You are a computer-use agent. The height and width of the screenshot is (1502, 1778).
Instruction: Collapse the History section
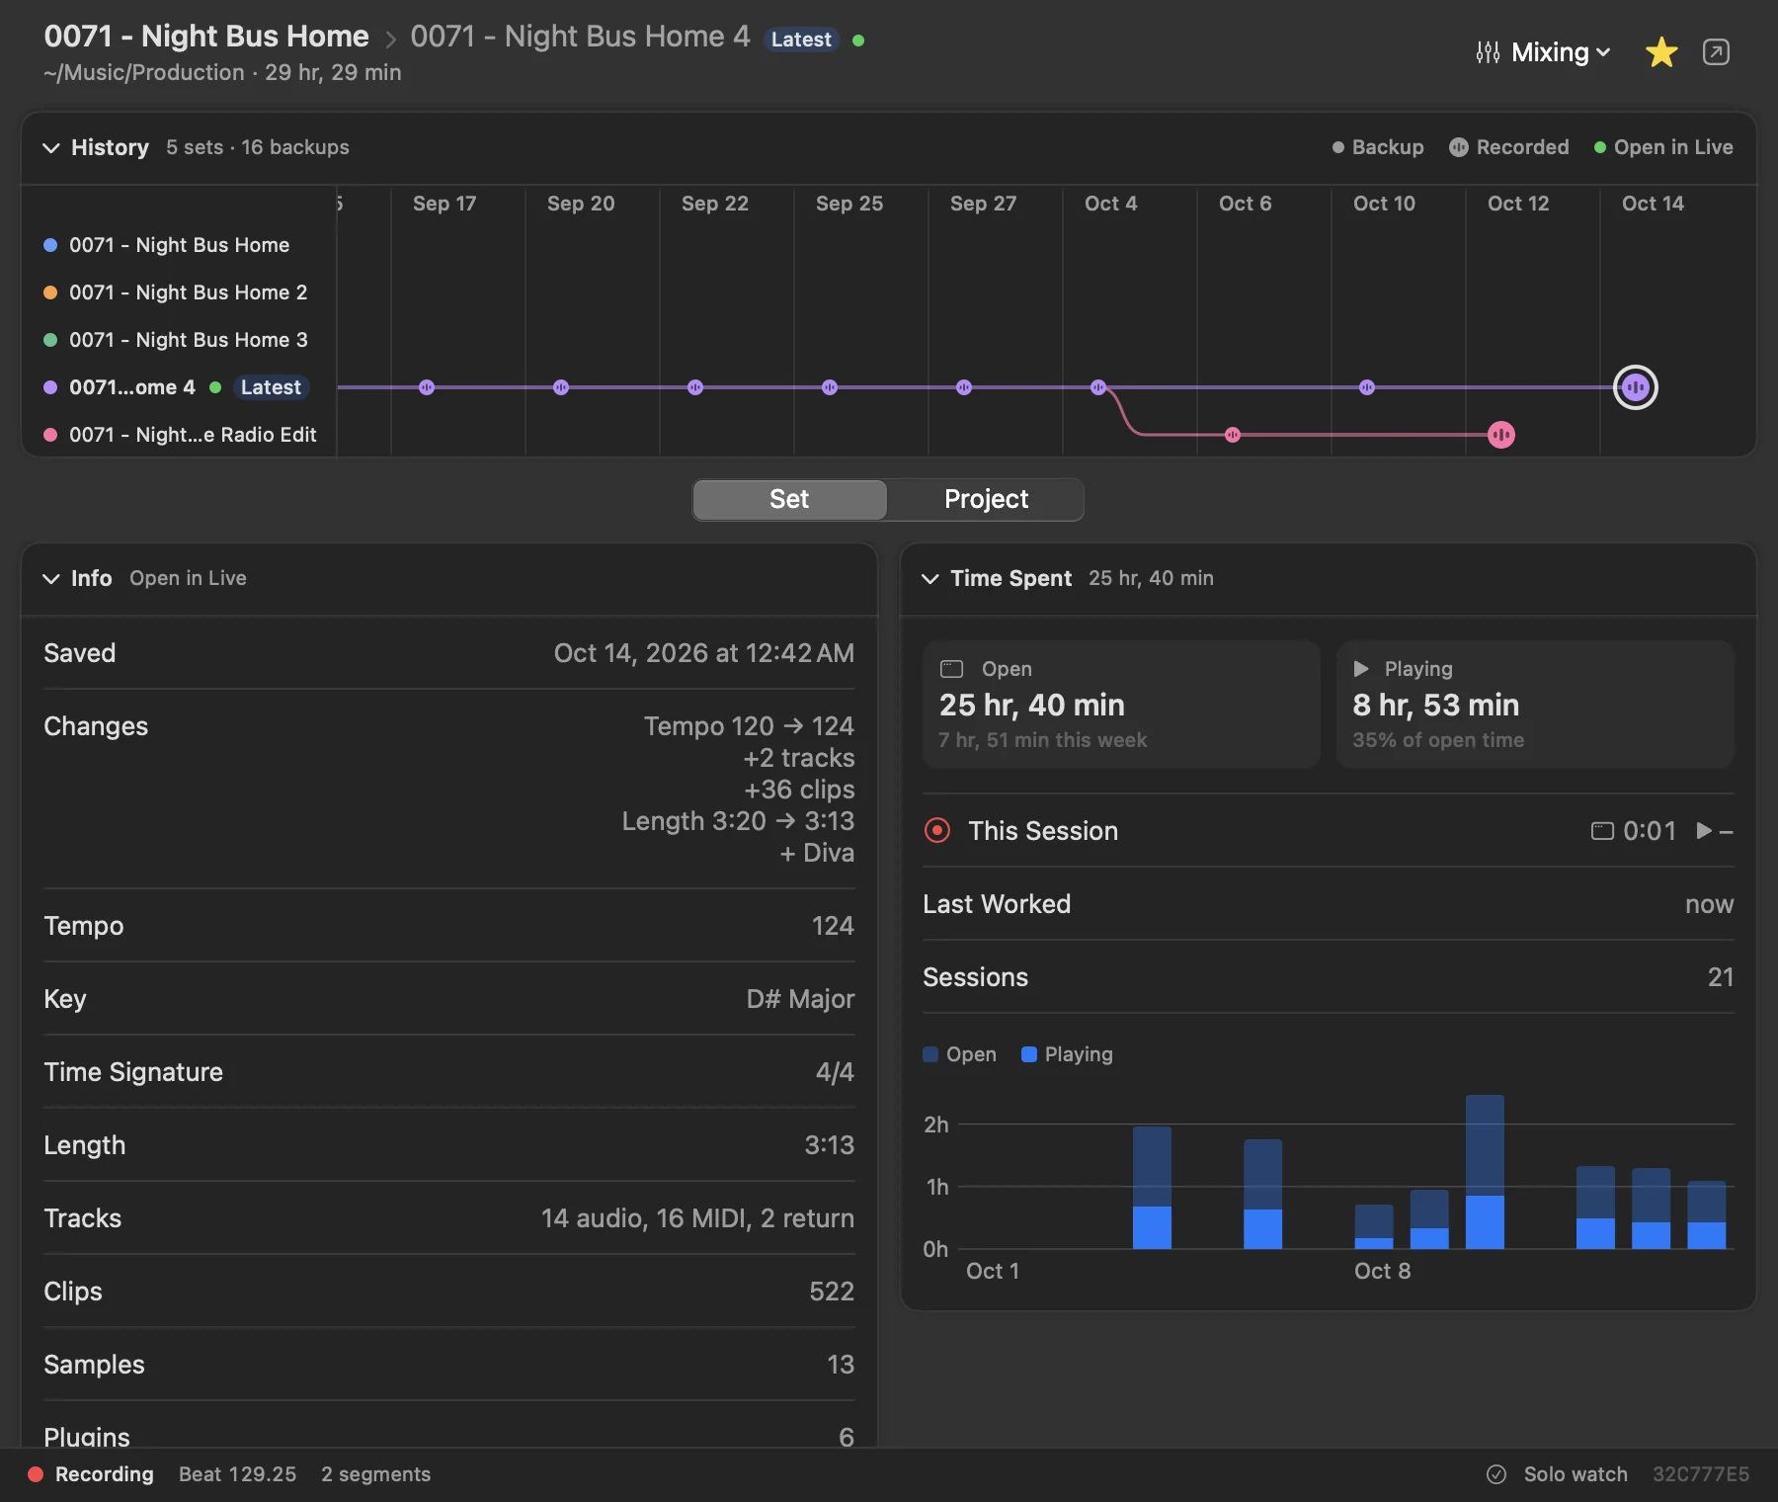51,148
